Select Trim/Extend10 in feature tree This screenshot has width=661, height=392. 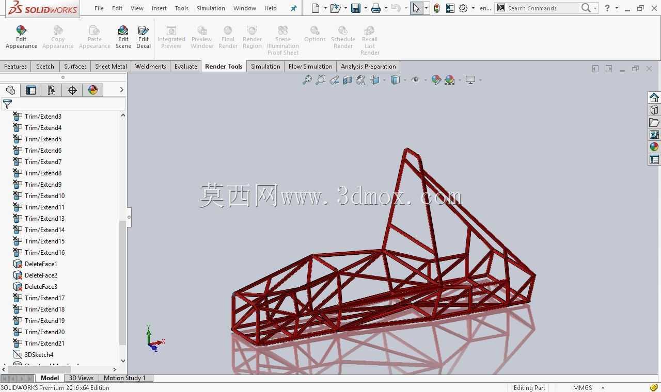pyautogui.click(x=44, y=196)
